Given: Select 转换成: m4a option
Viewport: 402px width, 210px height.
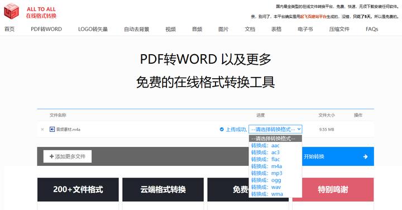Looking at the screenshot, I should point(275,166).
